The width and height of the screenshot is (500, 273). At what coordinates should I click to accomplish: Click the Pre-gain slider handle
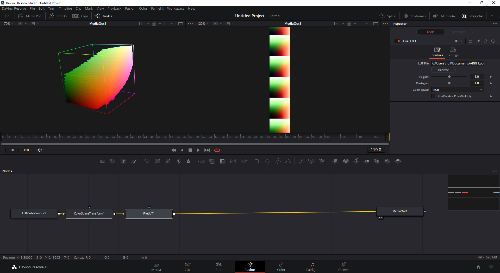(x=449, y=77)
